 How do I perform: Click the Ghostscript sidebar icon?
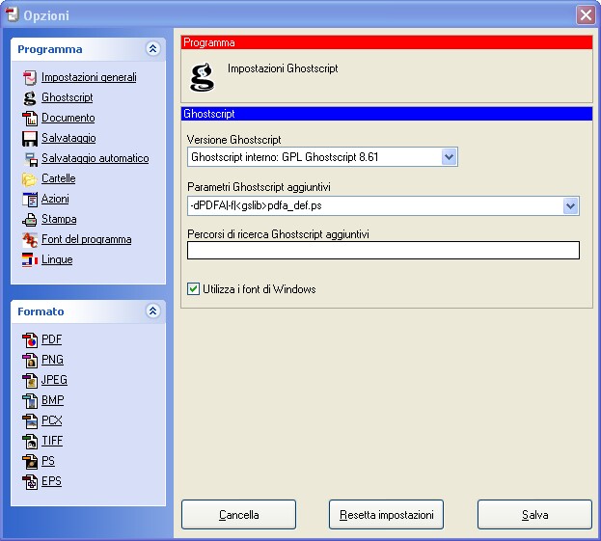pyautogui.click(x=30, y=97)
